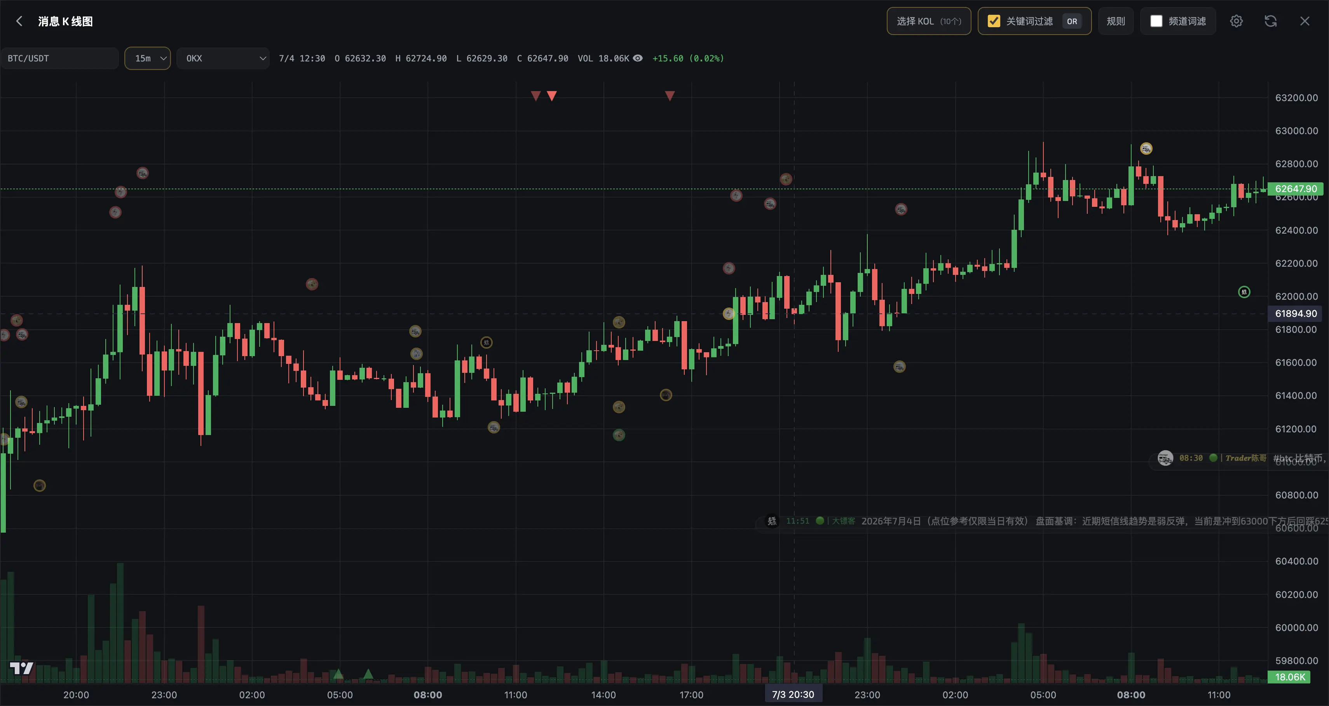The height and width of the screenshot is (706, 1329).
Task: Enable the 频道词滤 checkbox
Action: (1156, 21)
